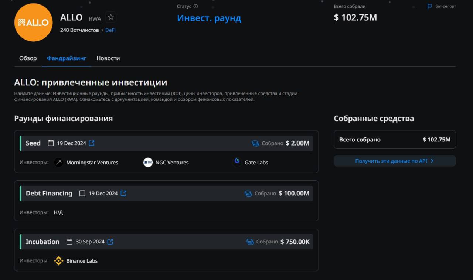Click calendar icon beside Seed date
The image size is (473, 280).
point(51,143)
